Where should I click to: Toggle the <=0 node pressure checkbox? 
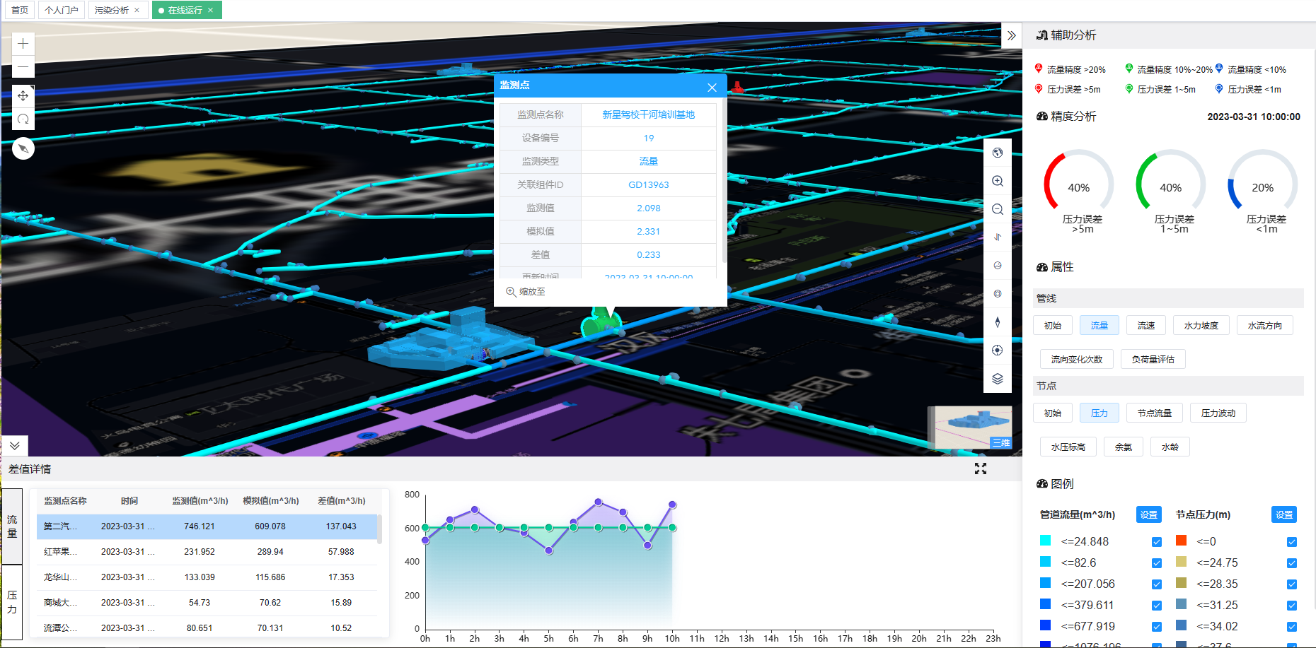pos(1291,542)
